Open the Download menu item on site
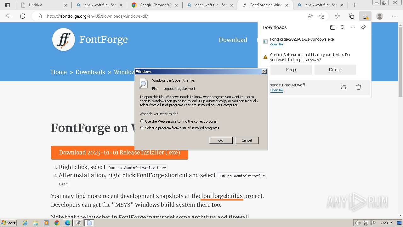This screenshot has height=227, width=403. tap(233, 40)
